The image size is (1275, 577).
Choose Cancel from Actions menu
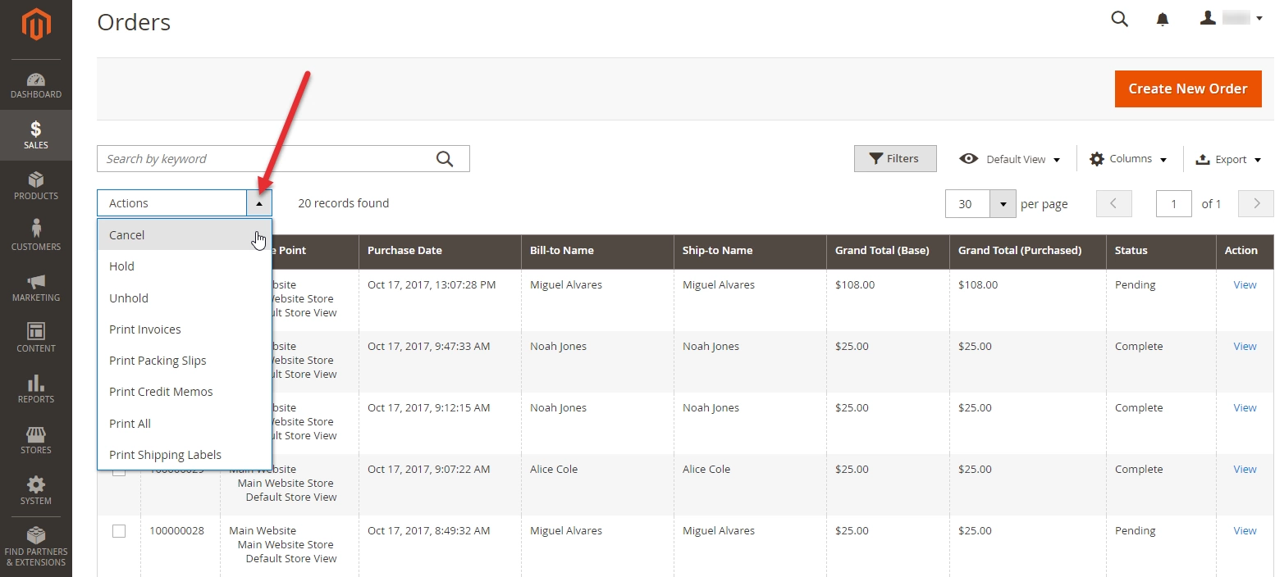[x=185, y=235]
